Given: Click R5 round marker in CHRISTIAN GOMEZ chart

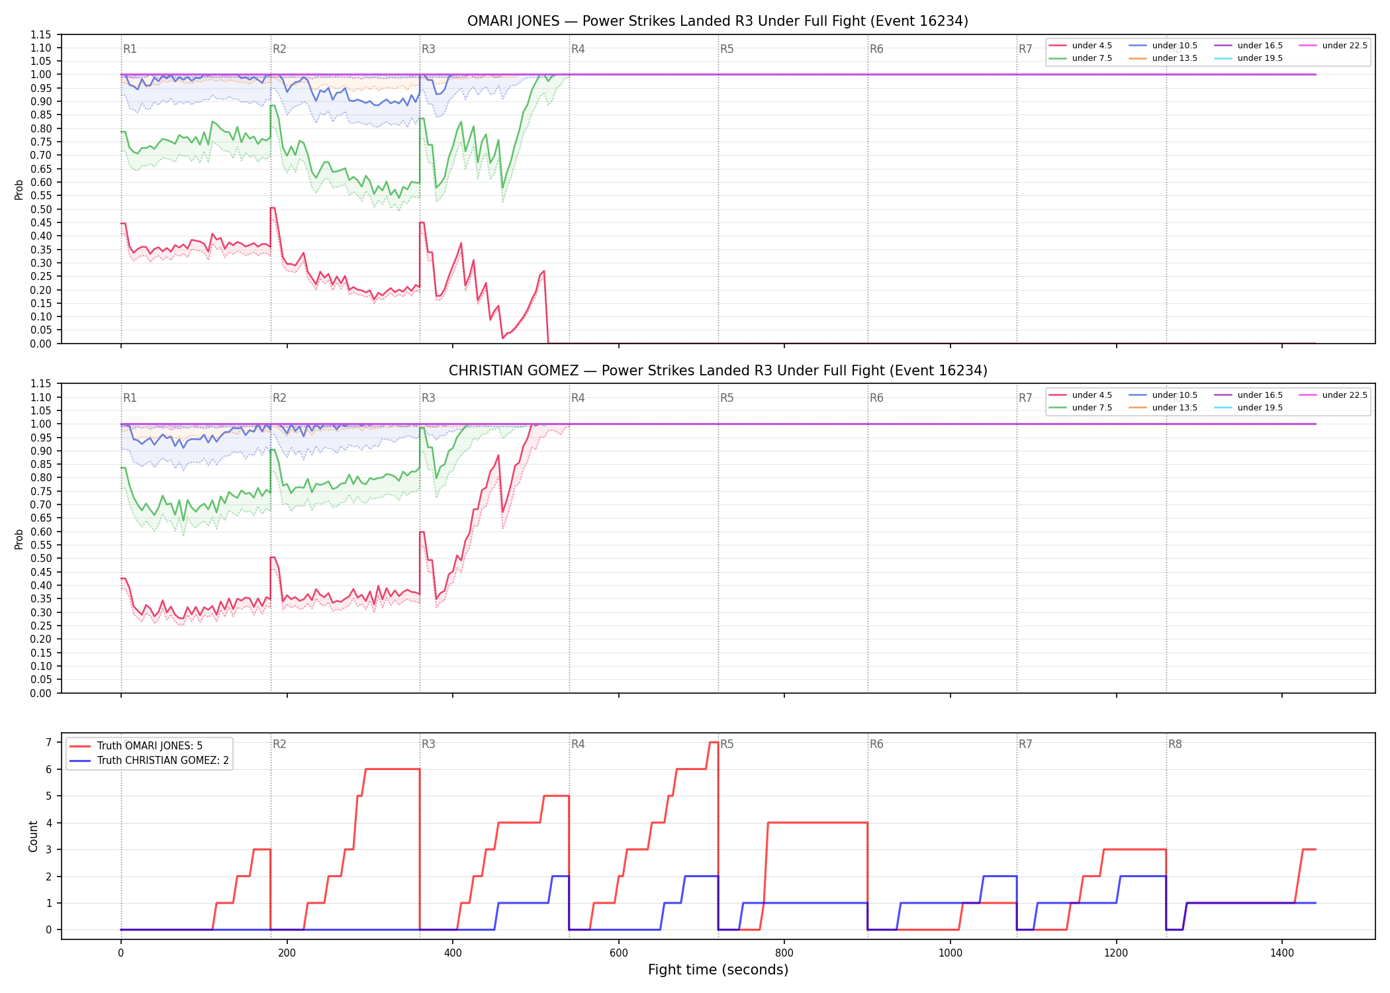Looking at the screenshot, I should tap(727, 398).
